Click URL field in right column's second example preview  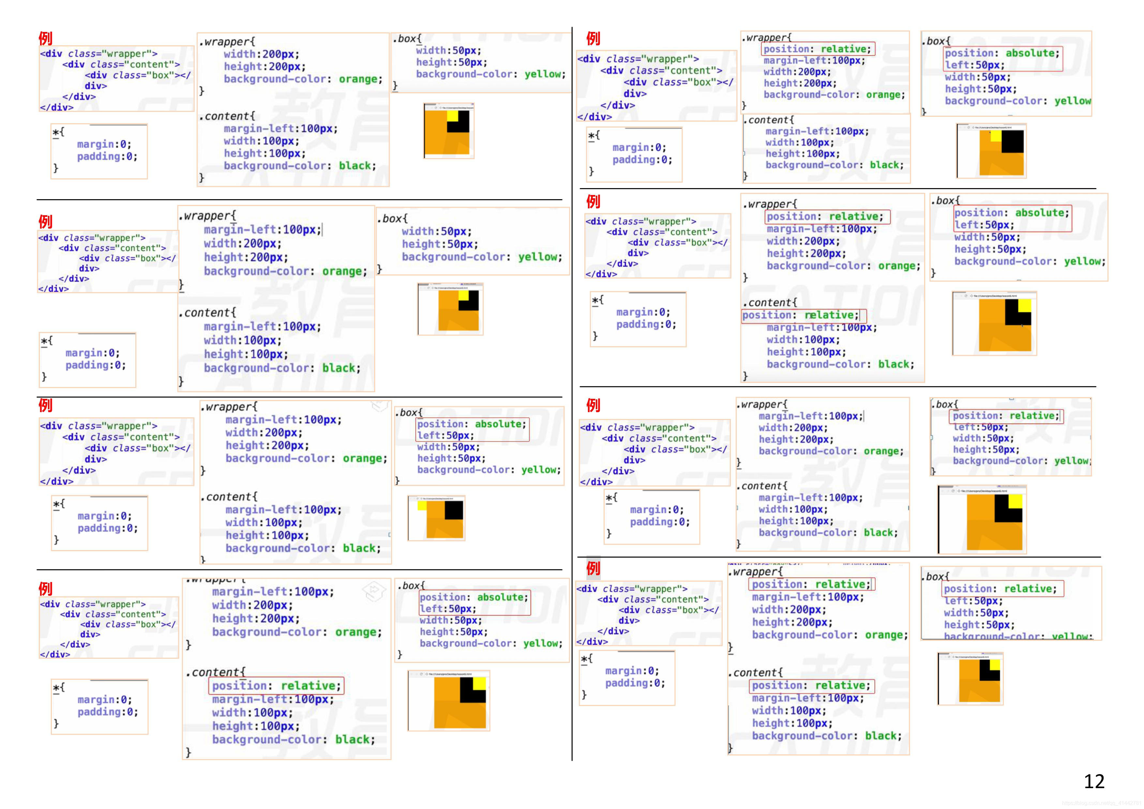pos(996,296)
